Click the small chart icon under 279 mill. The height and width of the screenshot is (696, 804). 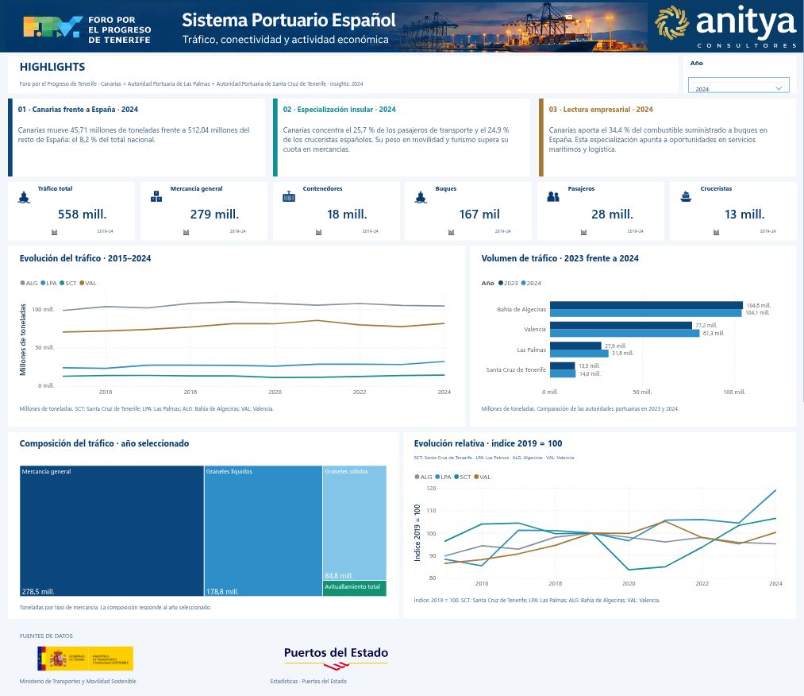[187, 233]
